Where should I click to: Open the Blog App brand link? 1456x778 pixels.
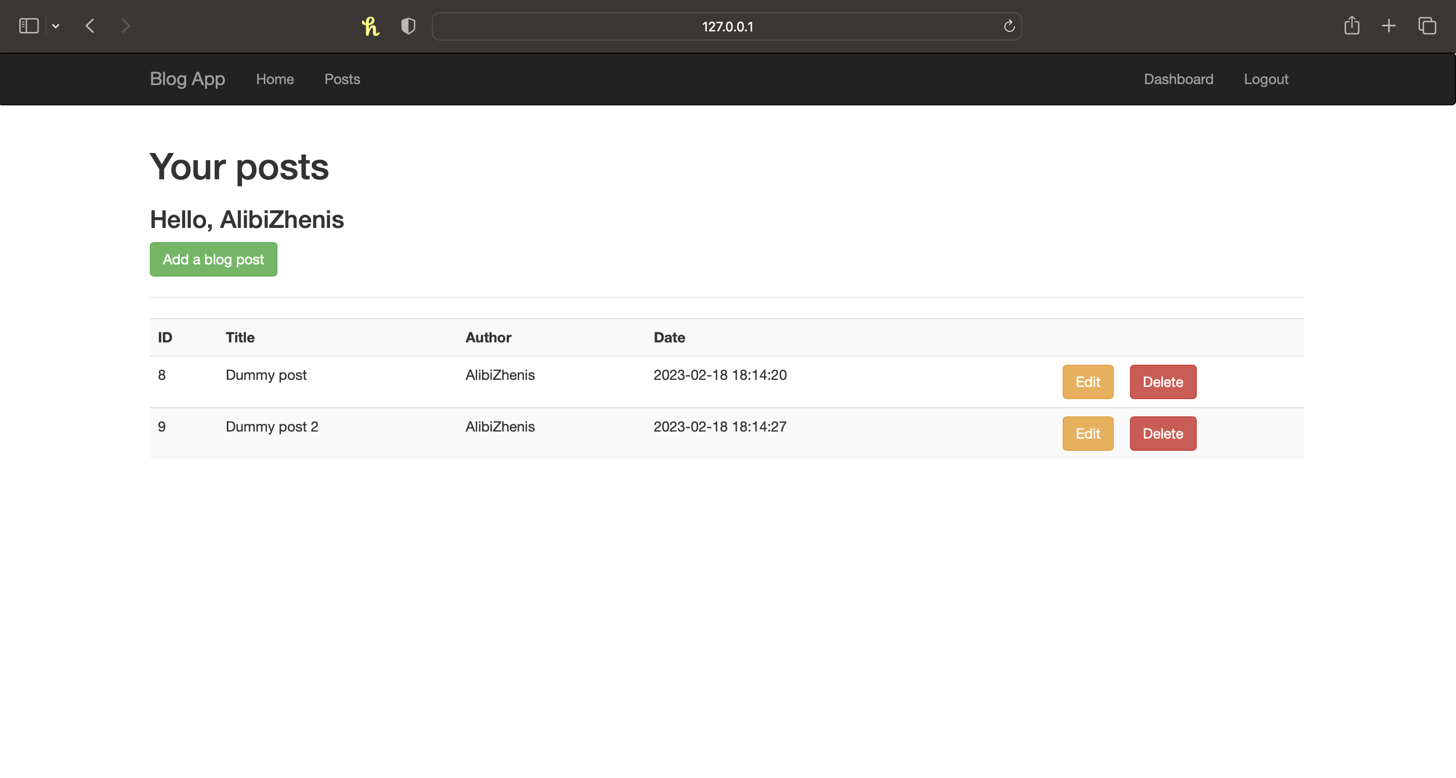[x=188, y=79]
